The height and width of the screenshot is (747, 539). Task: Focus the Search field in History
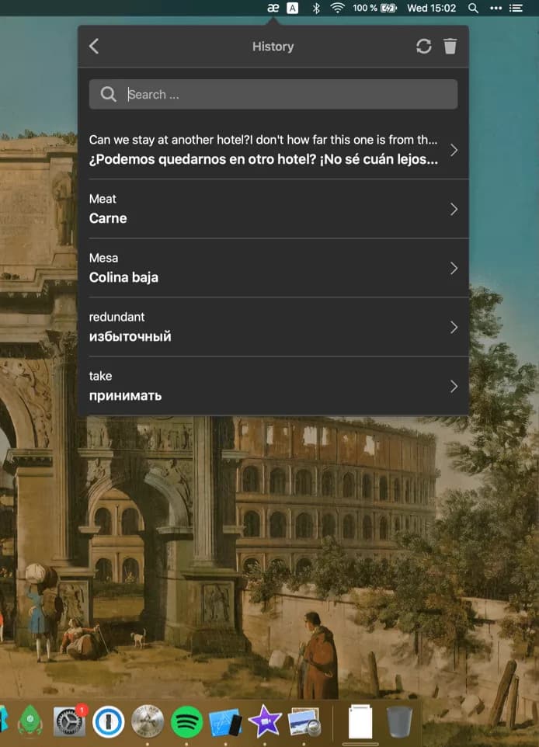273,94
